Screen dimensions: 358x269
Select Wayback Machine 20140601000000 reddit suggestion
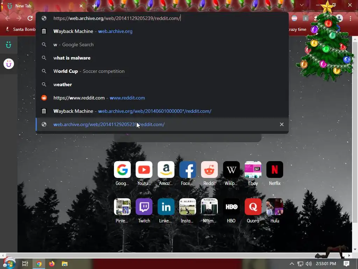point(162,111)
